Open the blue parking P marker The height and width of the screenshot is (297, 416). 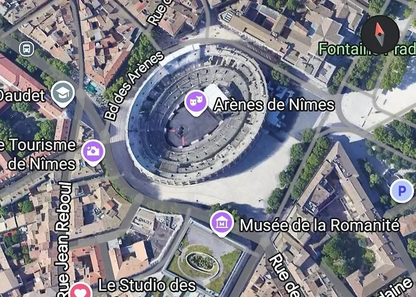(x=402, y=191)
